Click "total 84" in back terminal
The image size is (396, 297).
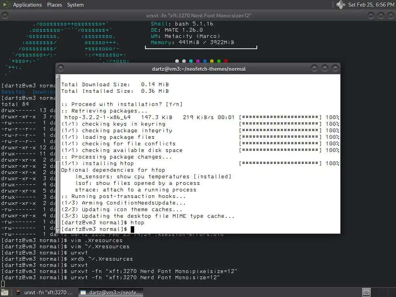click(15, 104)
